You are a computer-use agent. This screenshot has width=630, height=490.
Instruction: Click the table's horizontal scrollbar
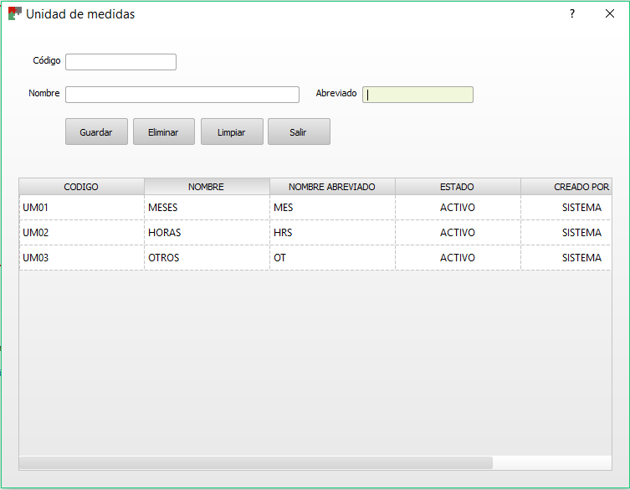click(255, 462)
